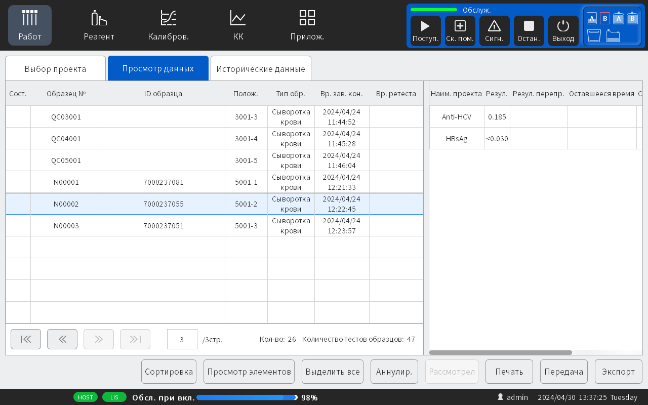Select sample row N00002
The height and width of the screenshot is (405, 648).
tap(215, 204)
